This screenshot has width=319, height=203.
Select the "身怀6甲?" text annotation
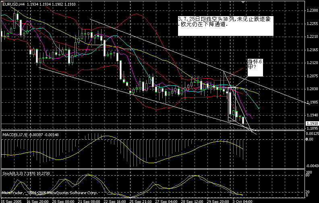pyautogui.click(x=255, y=67)
